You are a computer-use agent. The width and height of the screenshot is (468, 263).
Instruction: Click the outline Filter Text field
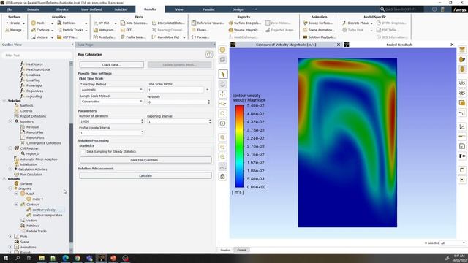click(x=37, y=56)
